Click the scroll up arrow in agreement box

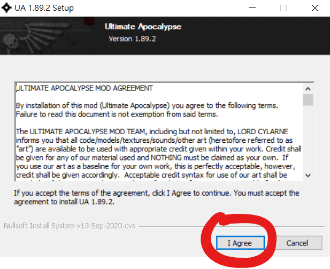click(x=308, y=89)
